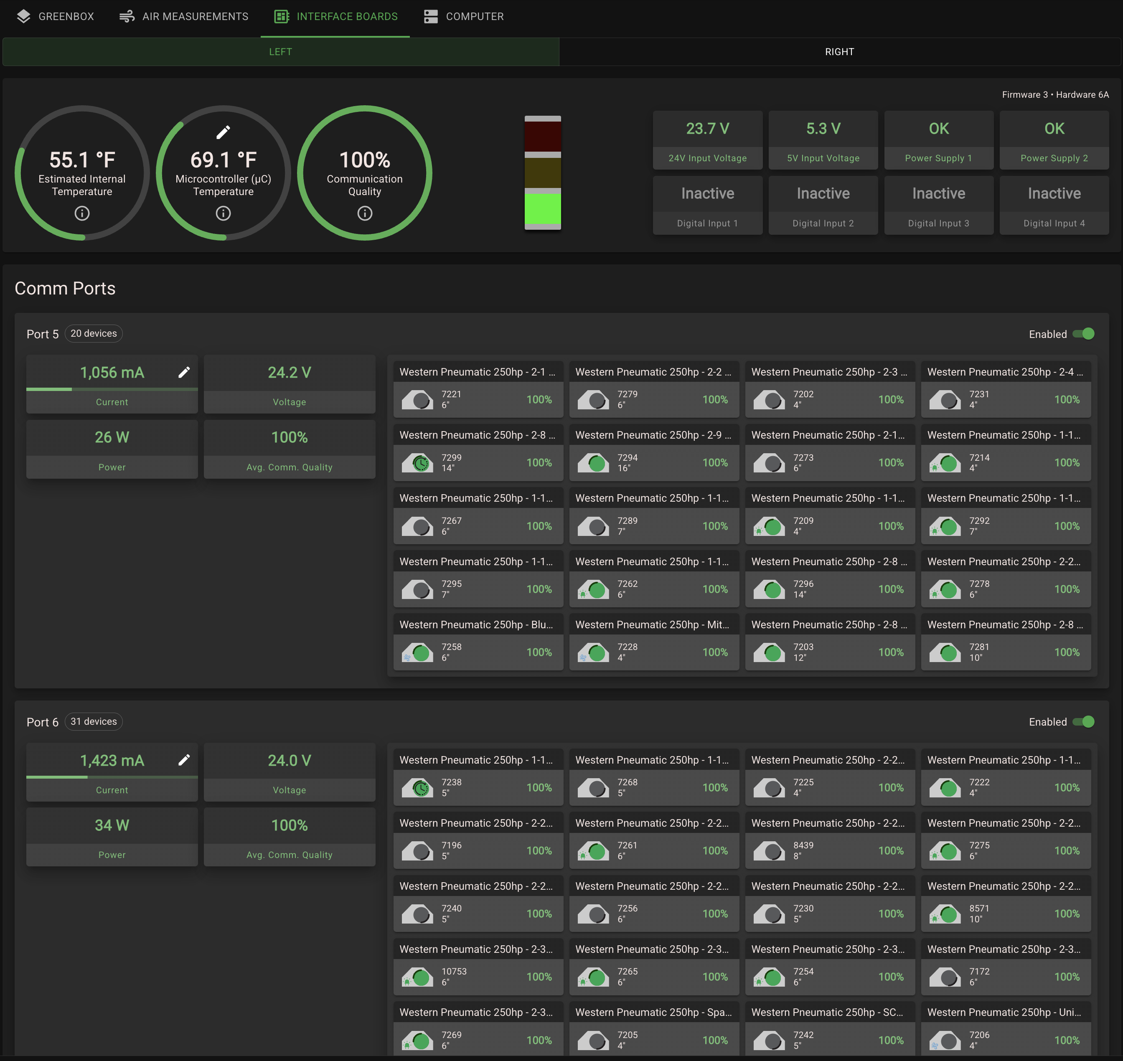
Task: Click the Port 5 '26 W' power value
Action: click(x=112, y=437)
